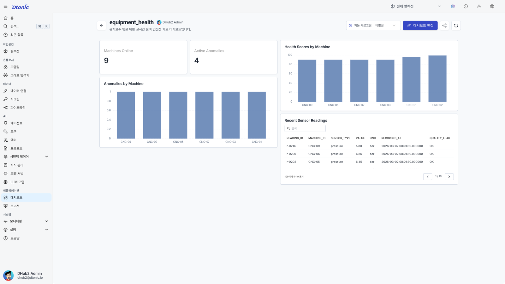Open 도구 in the sidebar
Viewport: 505px width, 284px height.
(x=26, y=132)
